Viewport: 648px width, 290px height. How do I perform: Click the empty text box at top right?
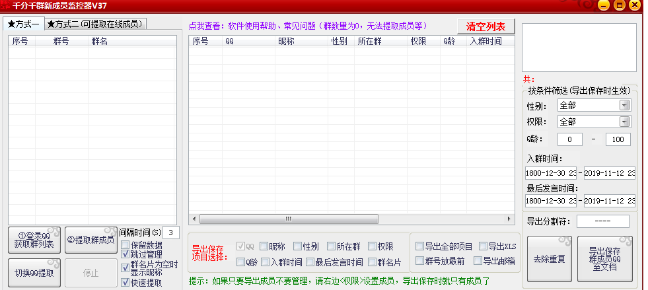(x=579, y=48)
